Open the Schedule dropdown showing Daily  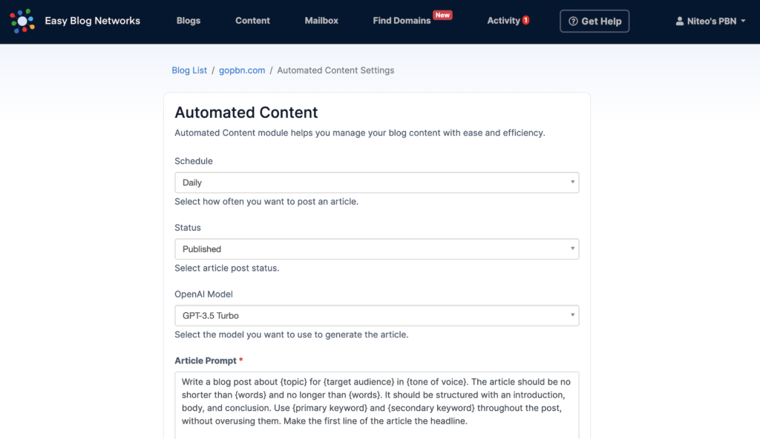(x=376, y=182)
